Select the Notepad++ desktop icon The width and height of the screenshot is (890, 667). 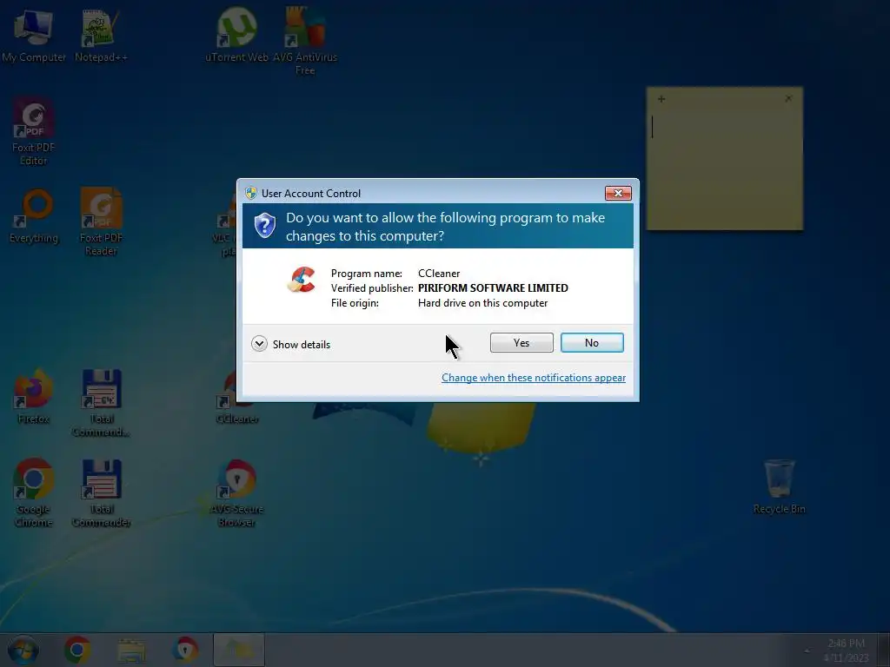point(101,36)
